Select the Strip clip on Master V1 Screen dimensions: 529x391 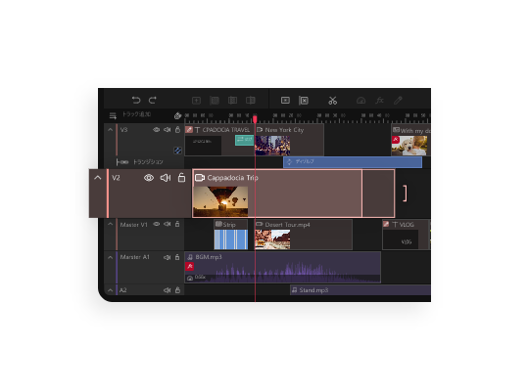(x=231, y=235)
